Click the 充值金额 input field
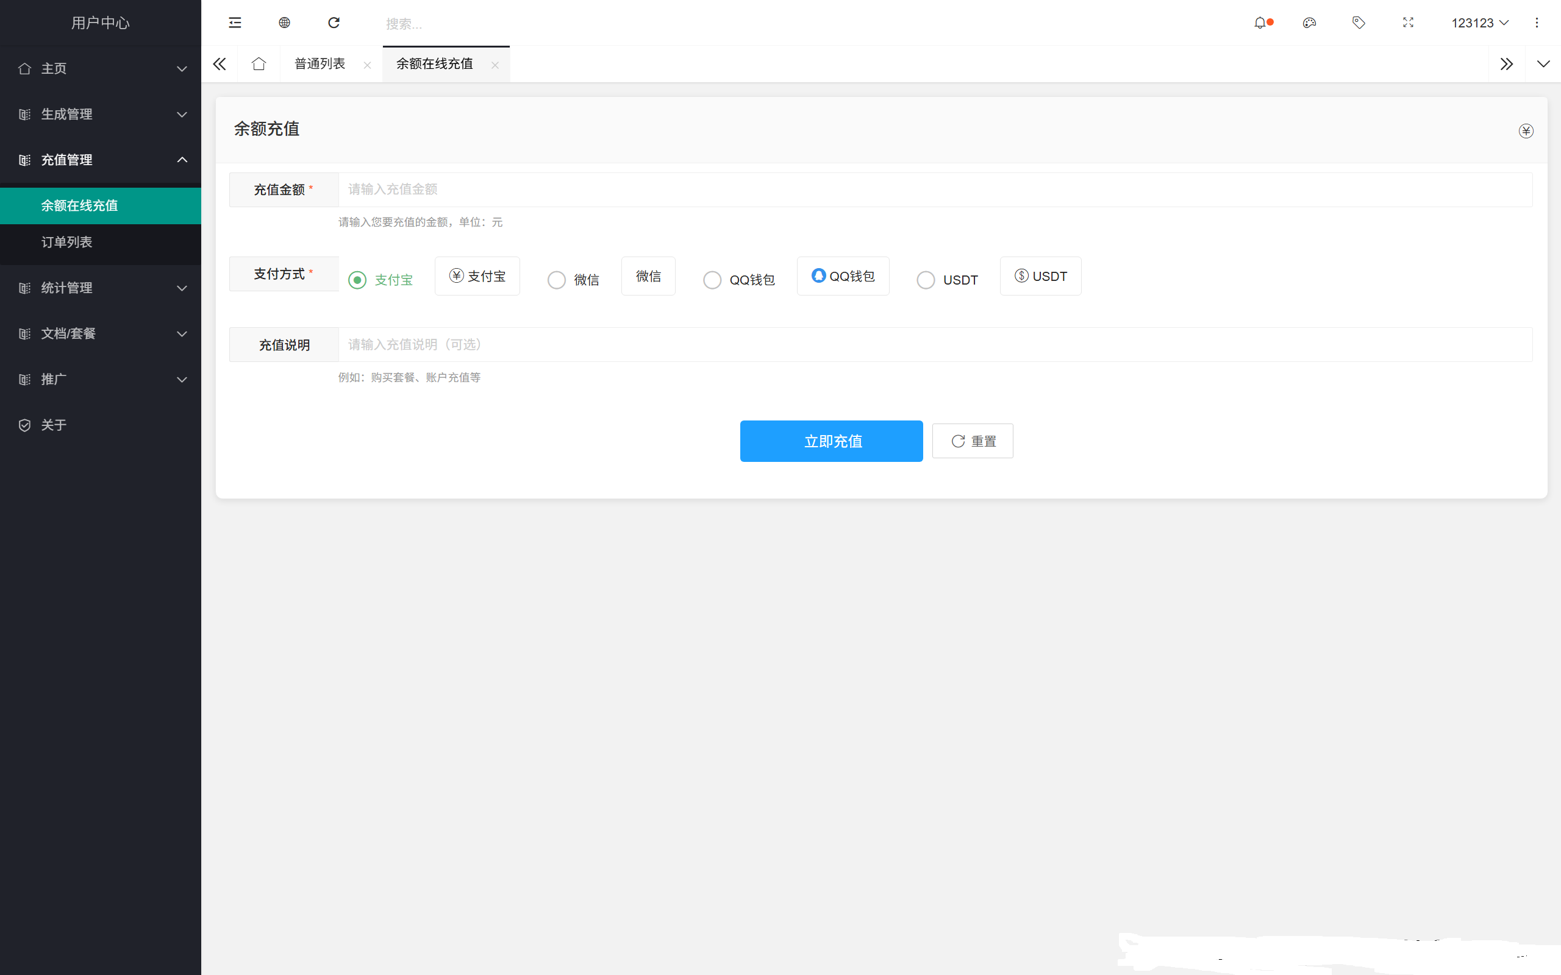This screenshot has height=975, width=1561. tap(935, 190)
